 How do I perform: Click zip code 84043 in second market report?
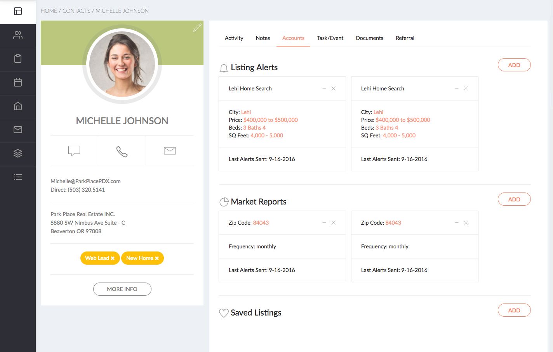(x=393, y=223)
